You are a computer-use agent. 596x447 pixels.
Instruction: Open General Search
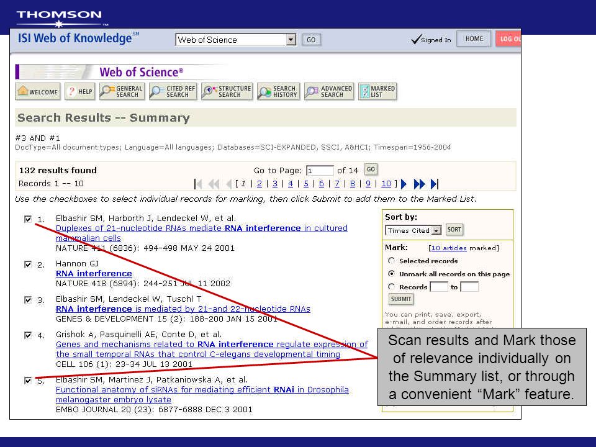coord(122,92)
